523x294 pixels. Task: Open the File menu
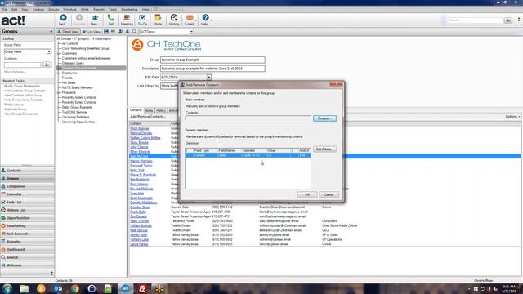[x=5, y=9]
